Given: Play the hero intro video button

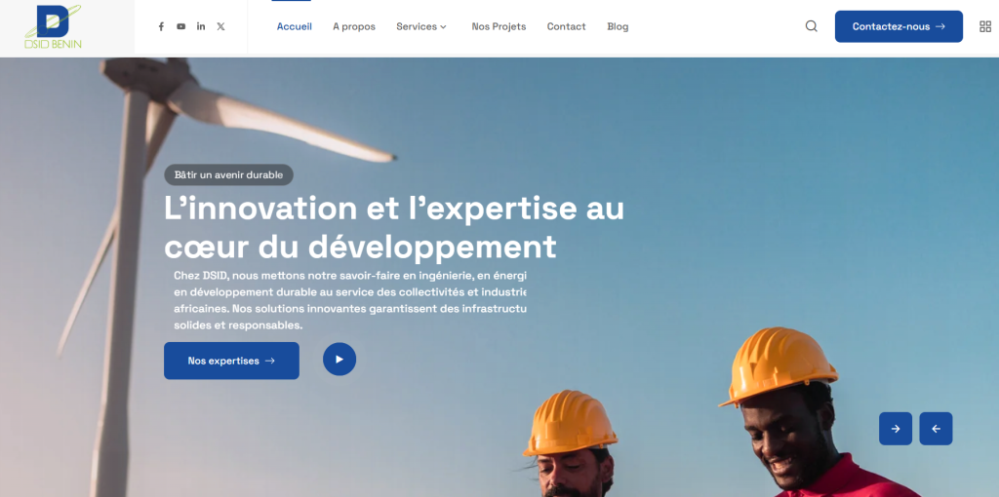Looking at the screenshot, I should click(x=340, y=359).
